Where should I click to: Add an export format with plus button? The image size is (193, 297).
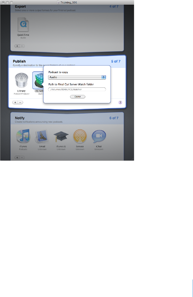17,46
